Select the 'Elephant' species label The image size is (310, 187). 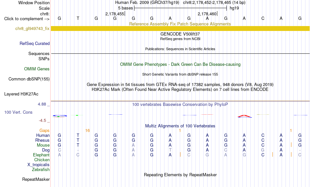(x=41, y=155)
